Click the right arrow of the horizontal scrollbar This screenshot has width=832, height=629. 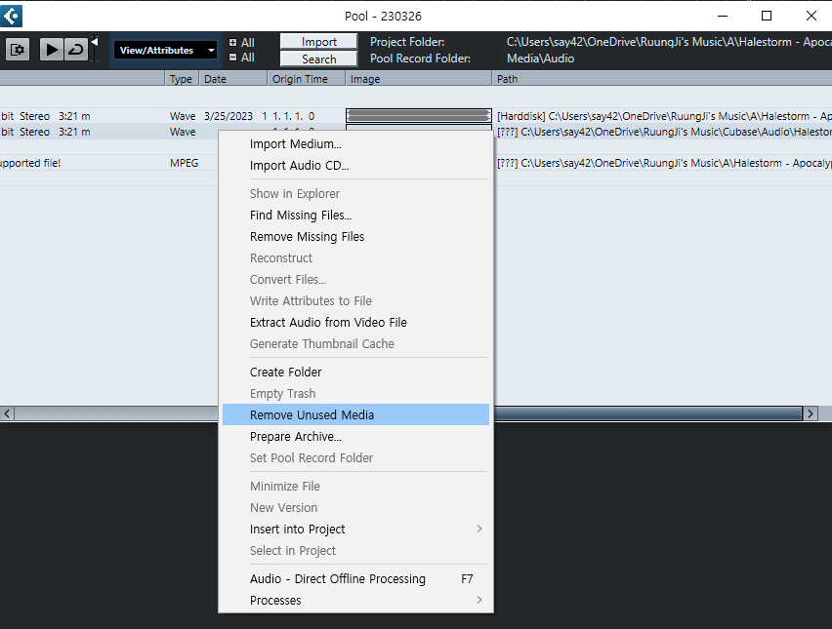tap(811, 413)
